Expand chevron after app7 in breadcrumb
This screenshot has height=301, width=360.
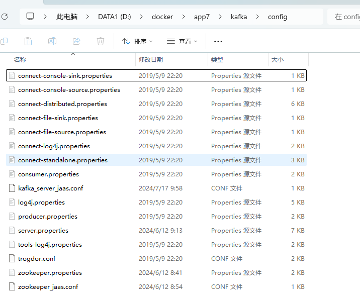click(220, 17)
